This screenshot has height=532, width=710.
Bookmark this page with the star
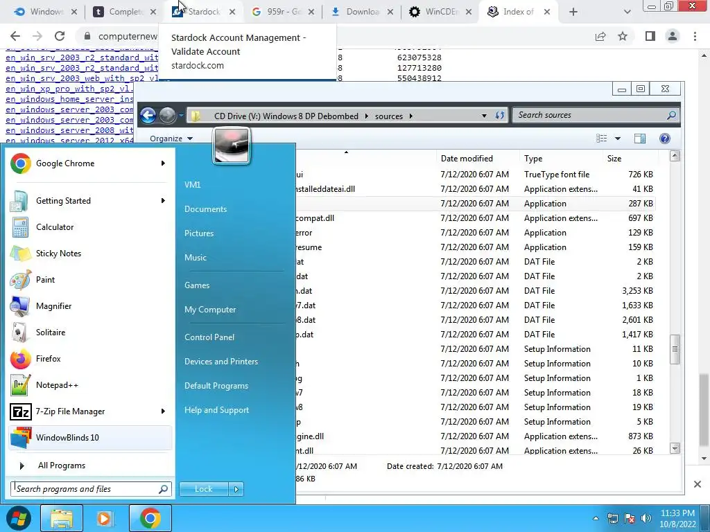[623, 36]
